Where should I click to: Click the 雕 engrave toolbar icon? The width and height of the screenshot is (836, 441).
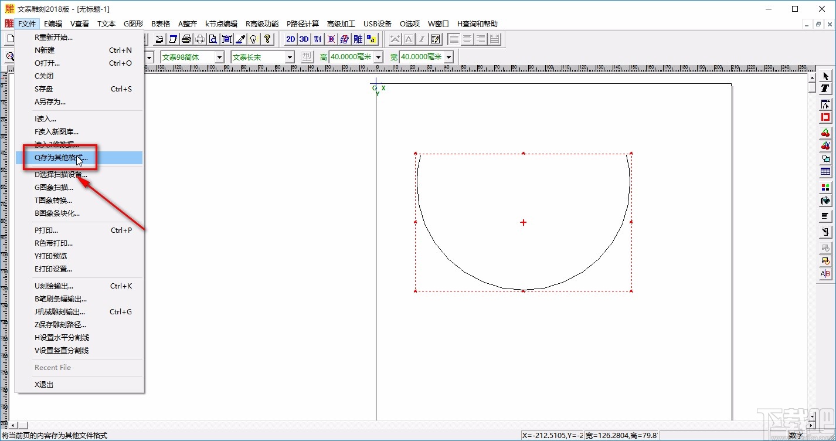click(358, 39)
